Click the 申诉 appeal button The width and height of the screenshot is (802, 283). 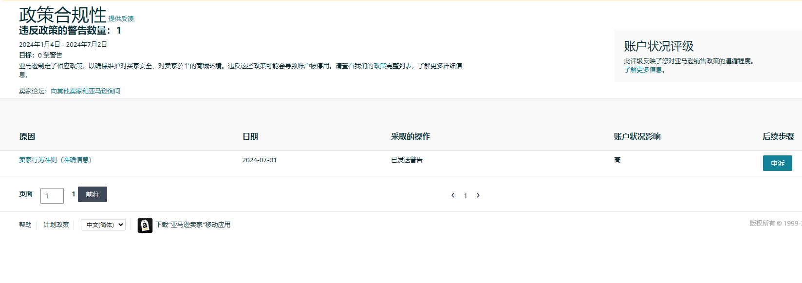pyautogui.click(x=777, y=163)
